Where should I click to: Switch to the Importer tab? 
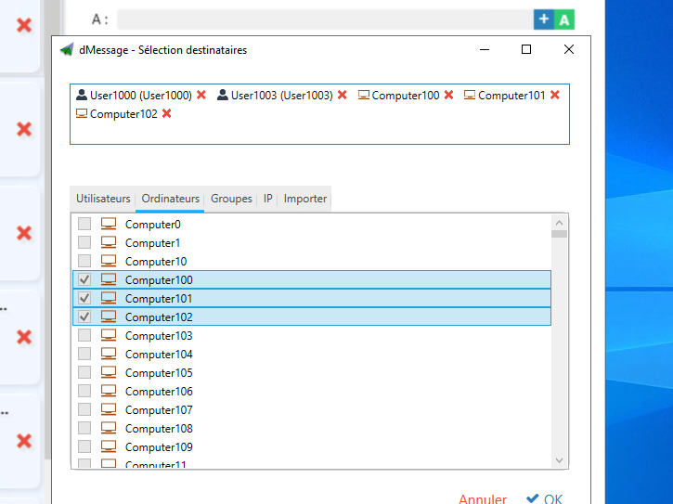[305, 199]
